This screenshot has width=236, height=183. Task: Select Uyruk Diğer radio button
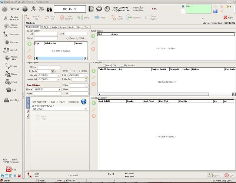(x=80, y=71)
